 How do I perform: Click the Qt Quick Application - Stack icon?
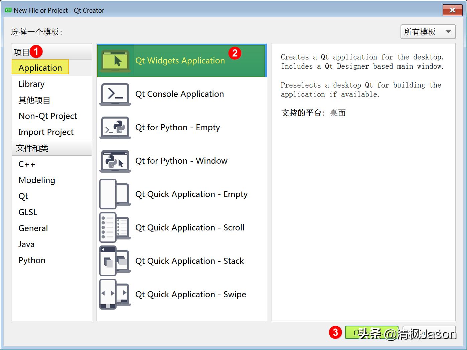point(115,261)
